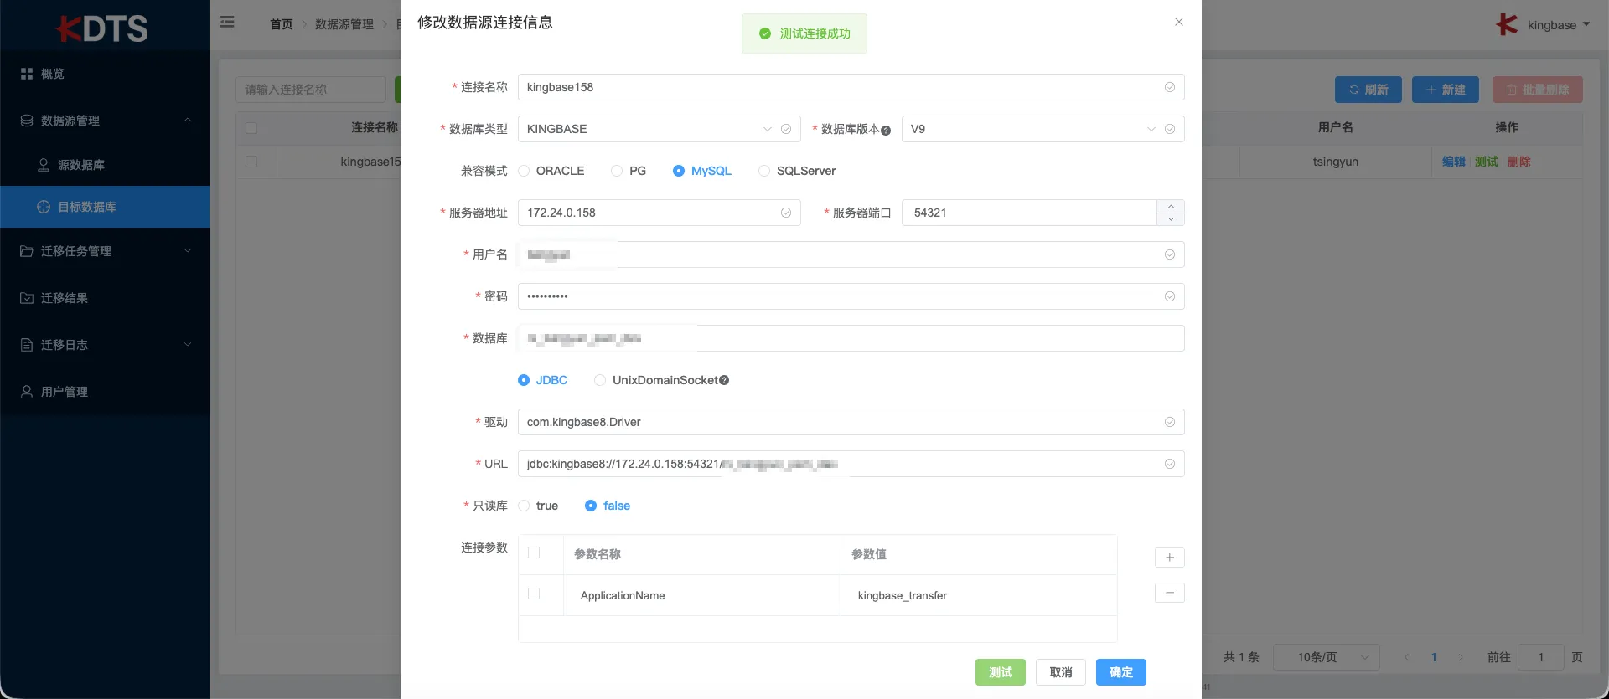Expand 迁移任务管理 sidebar menu

[x=105, y=251]
